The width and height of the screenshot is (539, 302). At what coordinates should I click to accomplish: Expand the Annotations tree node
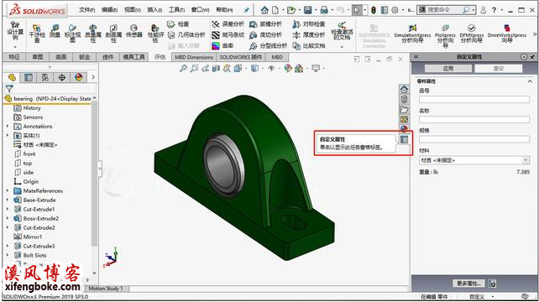click(8, 127)
